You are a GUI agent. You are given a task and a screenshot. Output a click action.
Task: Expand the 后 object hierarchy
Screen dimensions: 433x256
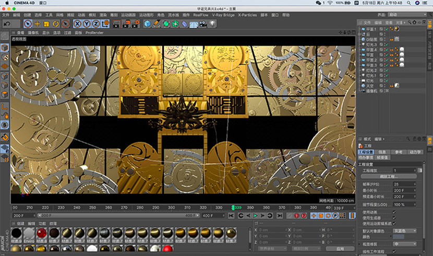tap(359, 34)
